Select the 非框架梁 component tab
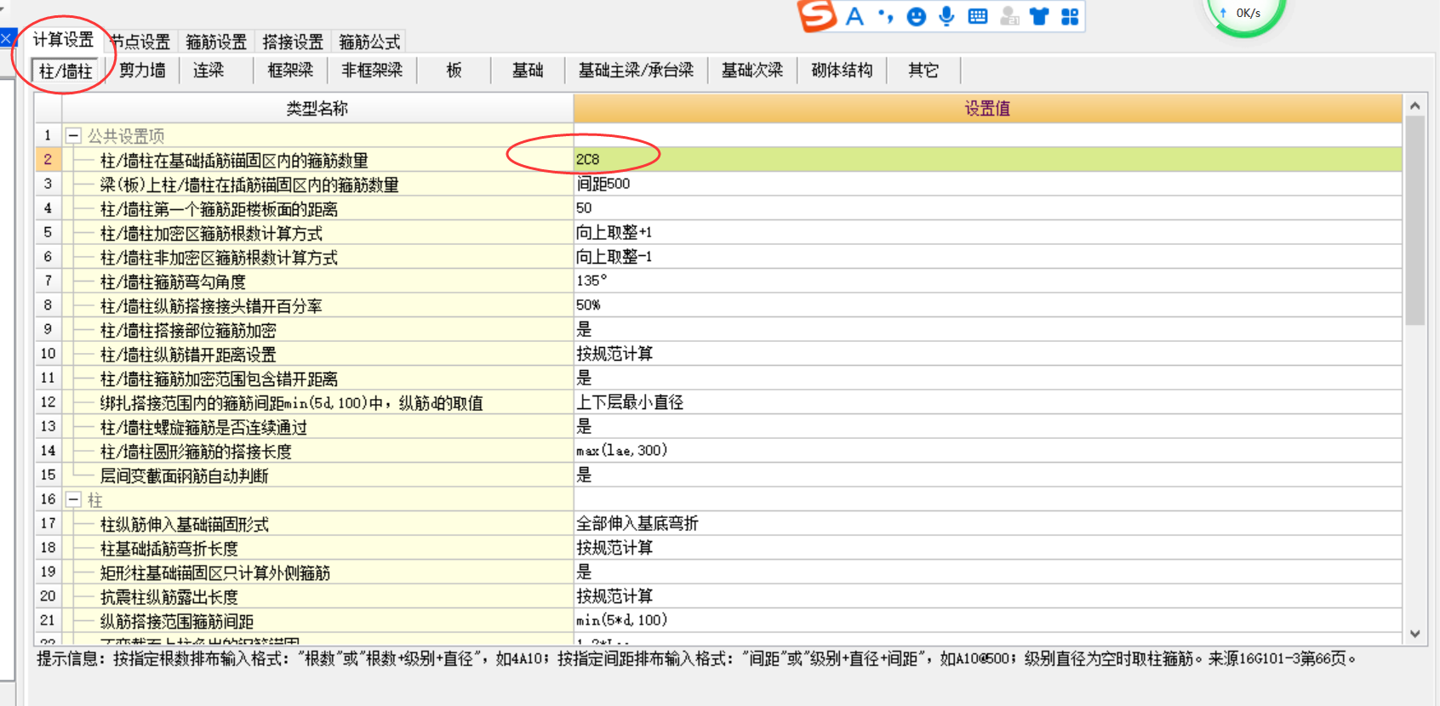 372,71
